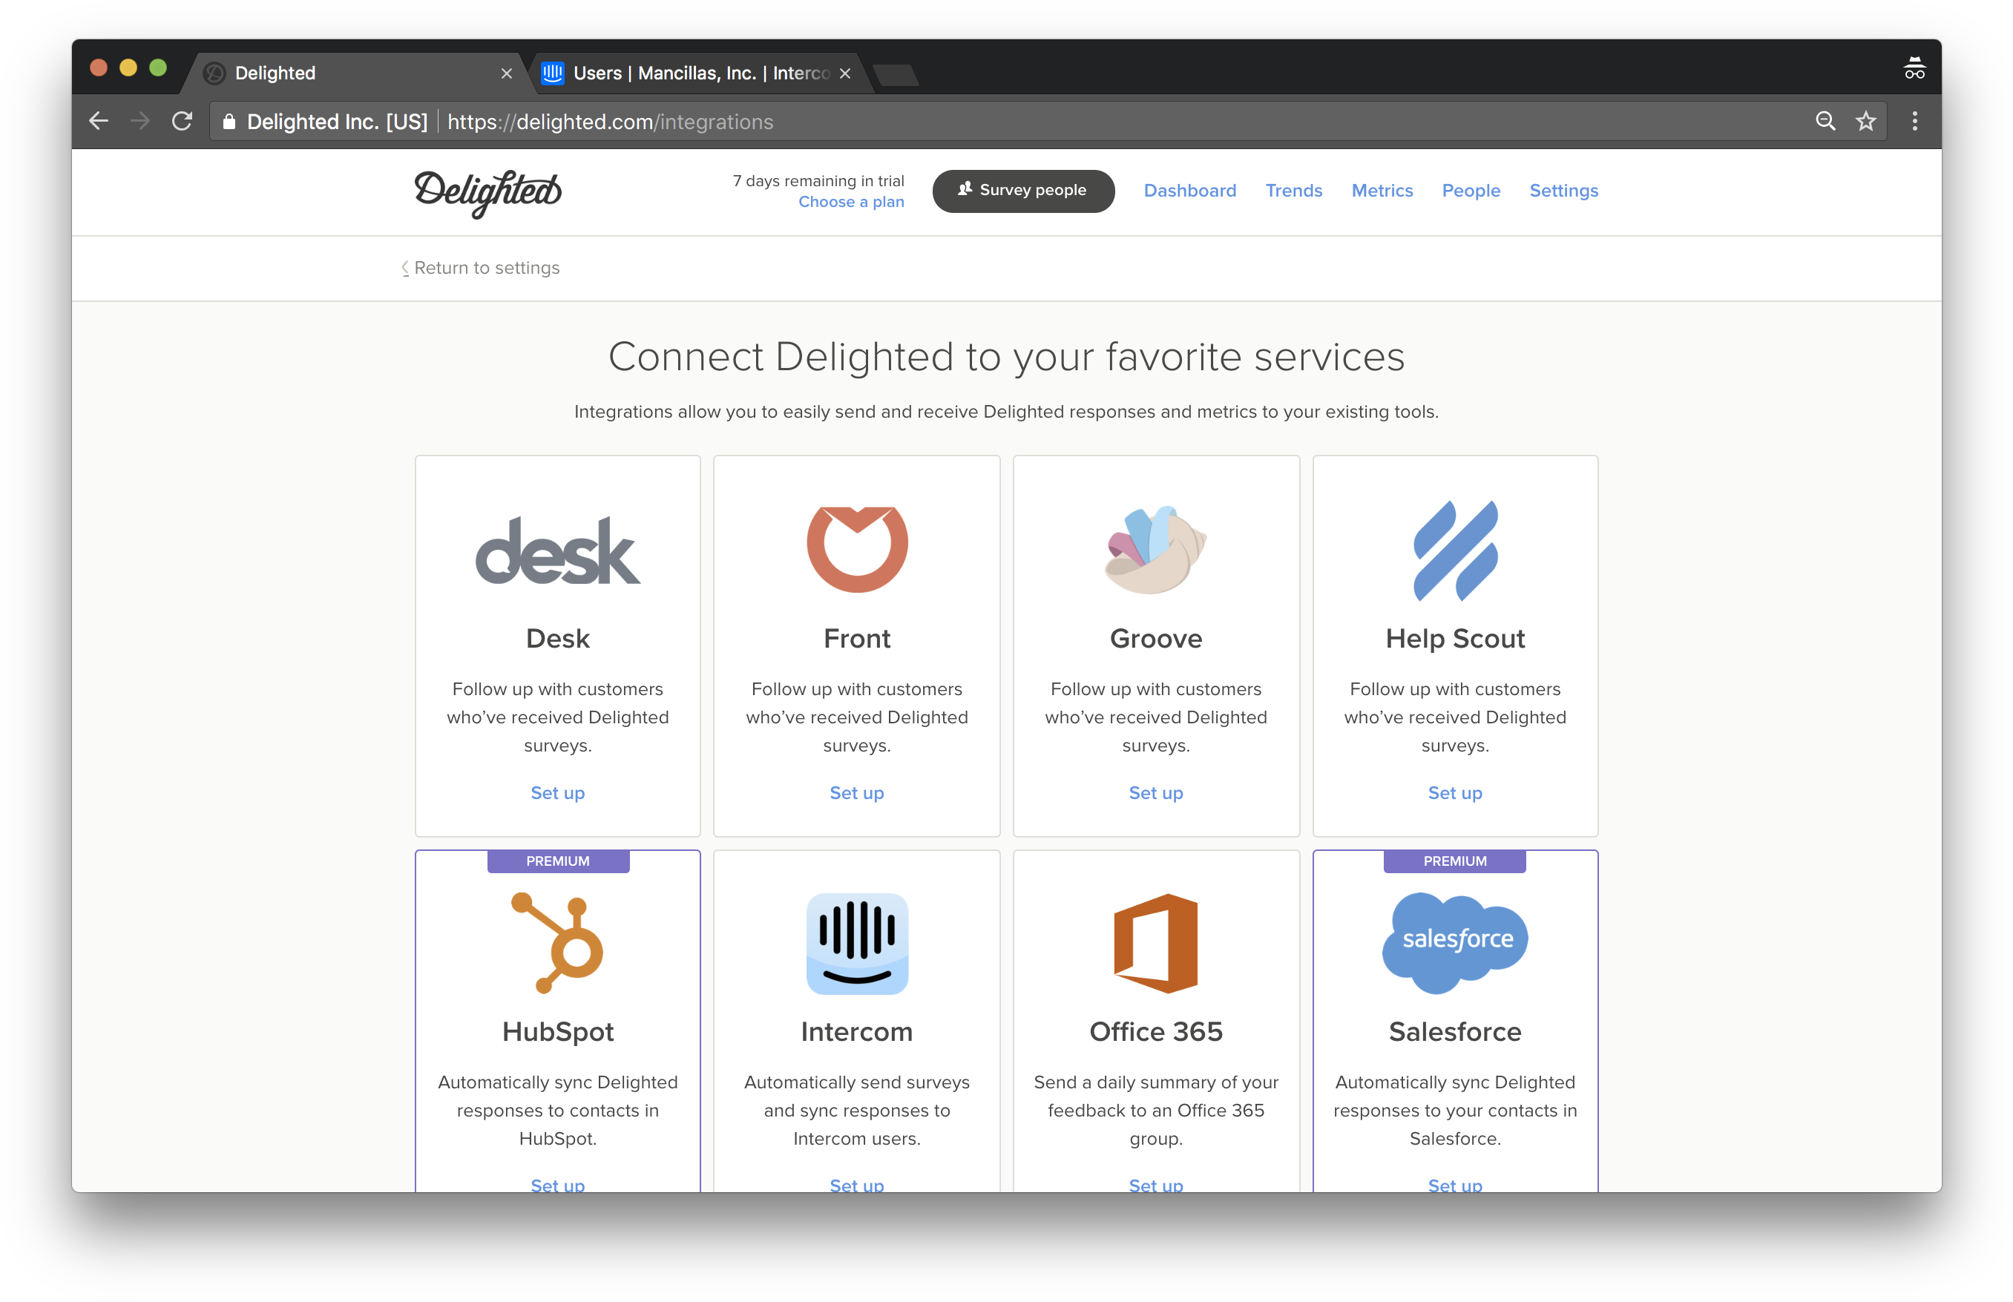
Task: Switch to the Users Mancillas Intercom tab
Action: point(697,73)
